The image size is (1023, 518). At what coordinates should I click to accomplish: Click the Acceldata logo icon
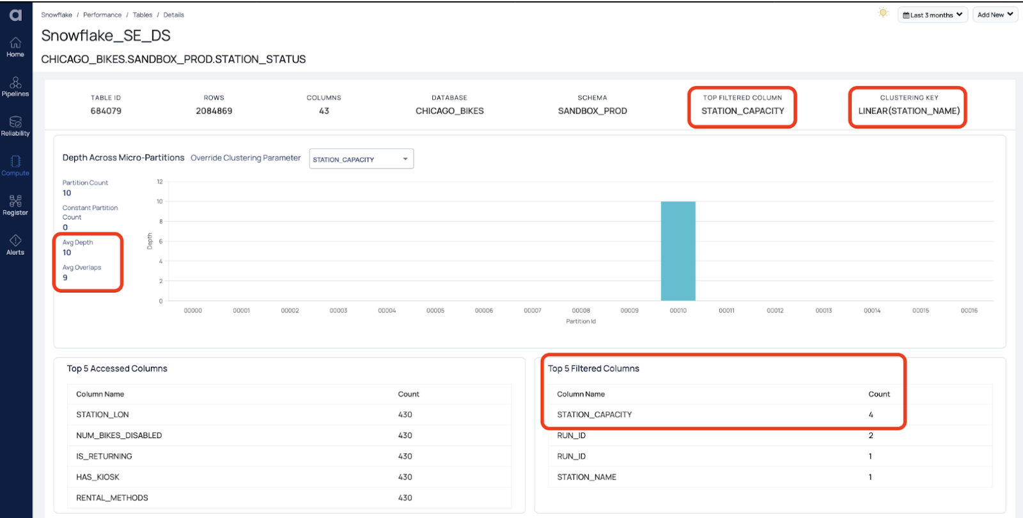(15, 15)
